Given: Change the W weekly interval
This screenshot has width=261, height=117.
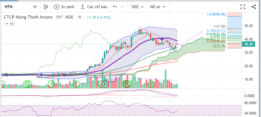Looking at the screenshot, I should (x=35, y=7).
